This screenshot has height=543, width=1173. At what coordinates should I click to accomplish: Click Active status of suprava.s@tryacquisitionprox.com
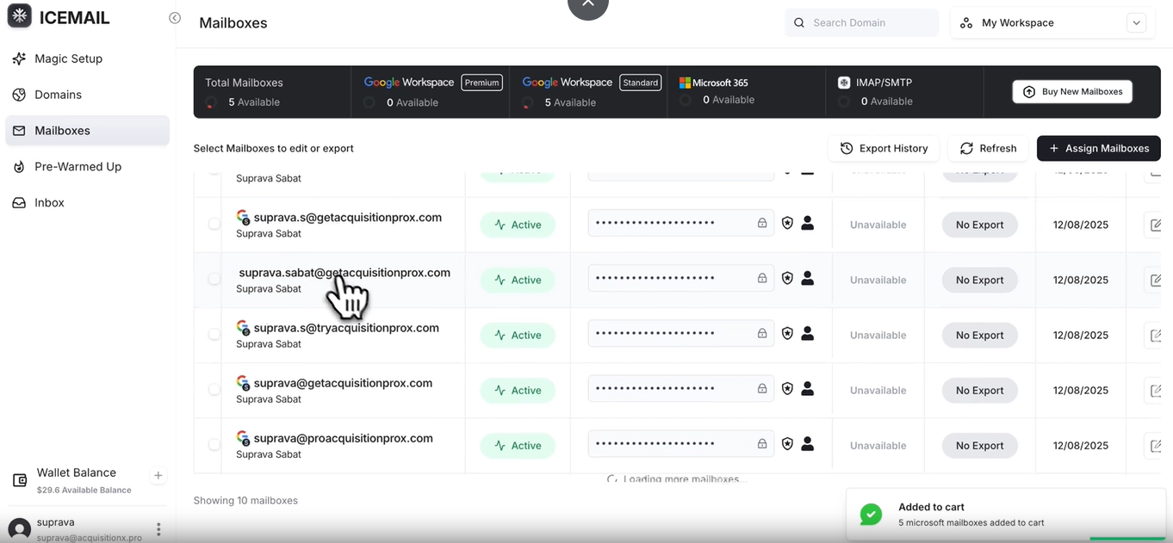(x=518, y=336)
